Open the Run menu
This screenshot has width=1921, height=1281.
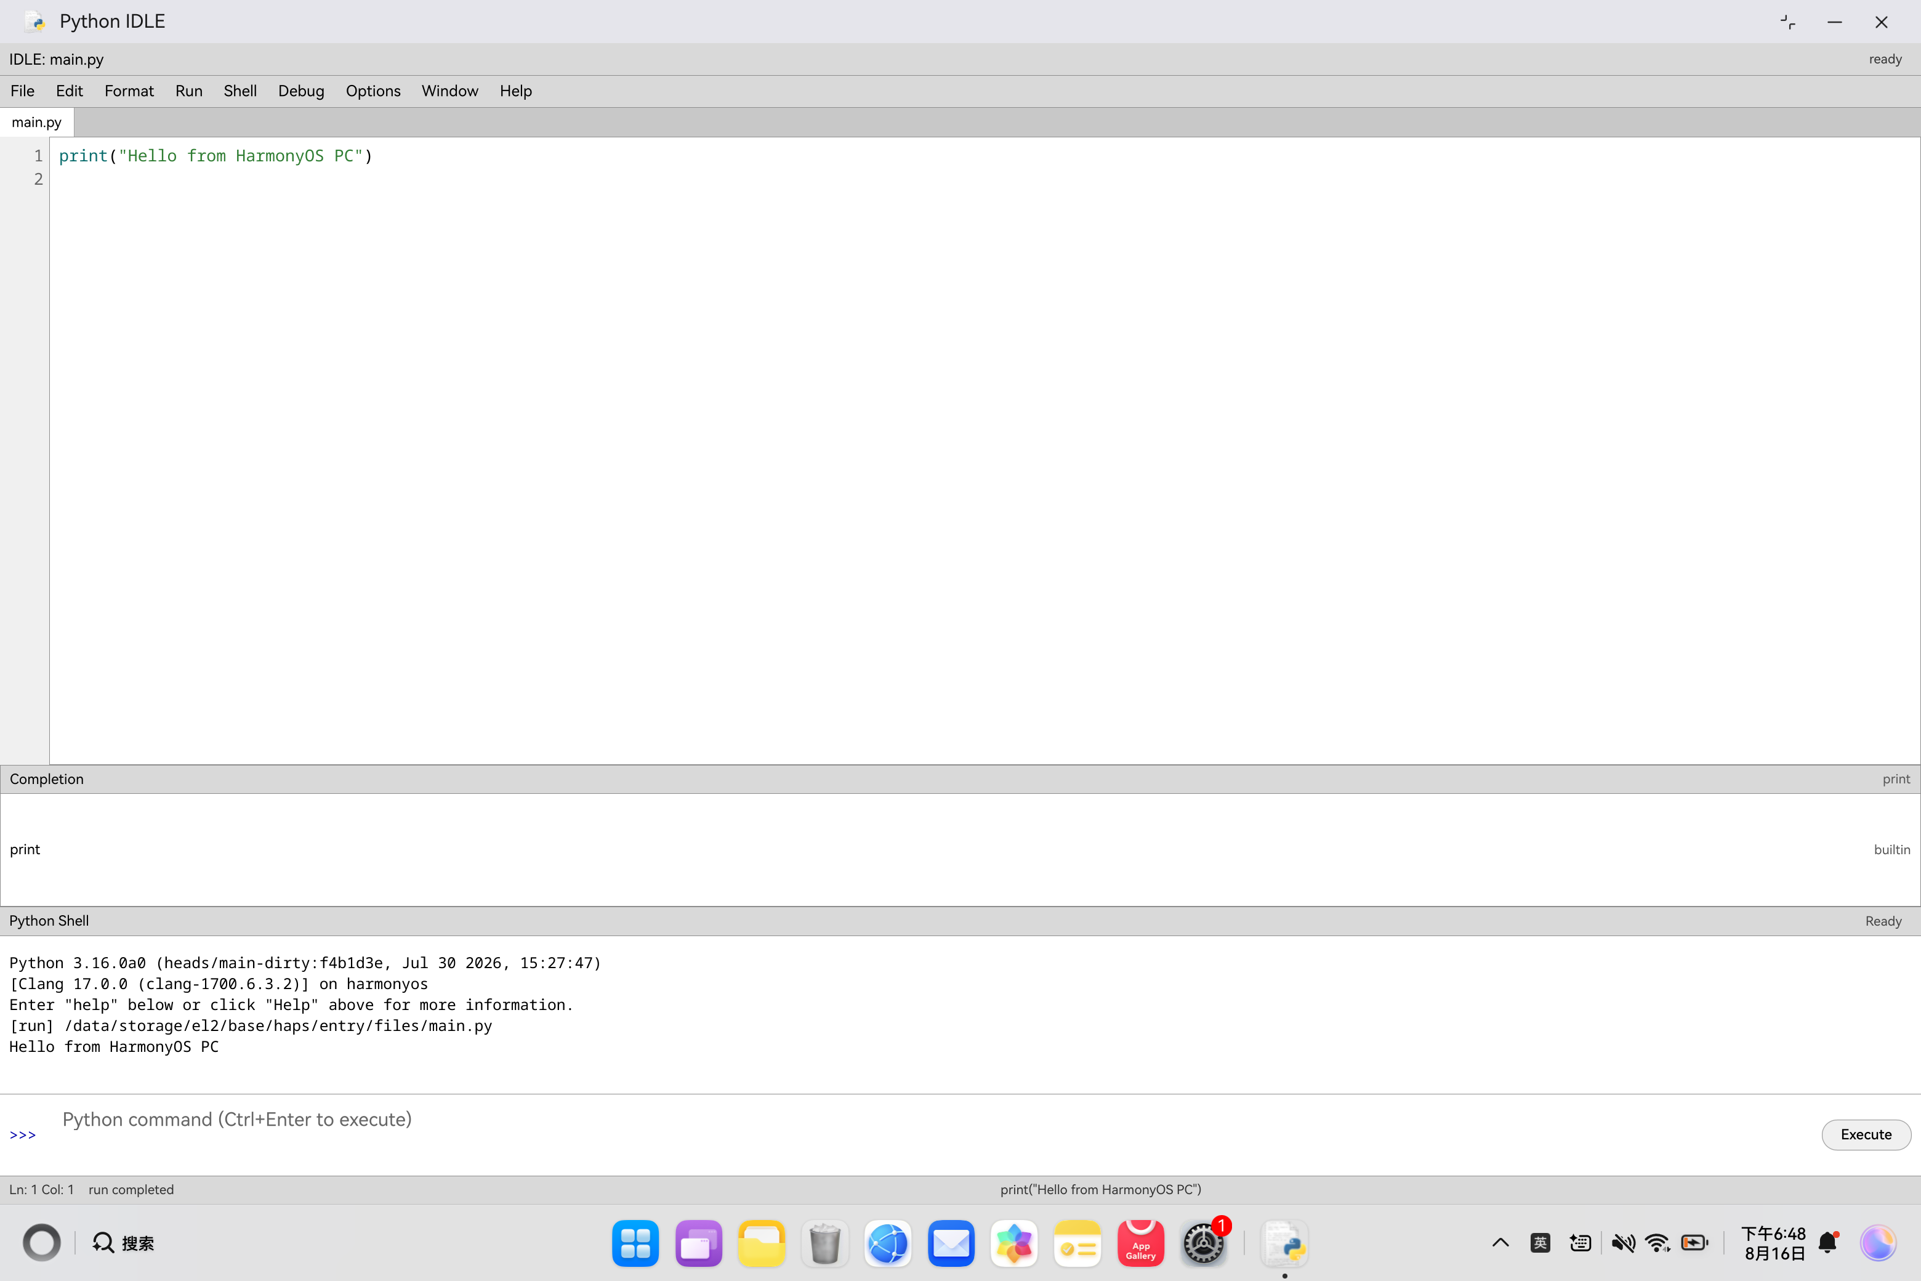point(188,91)
